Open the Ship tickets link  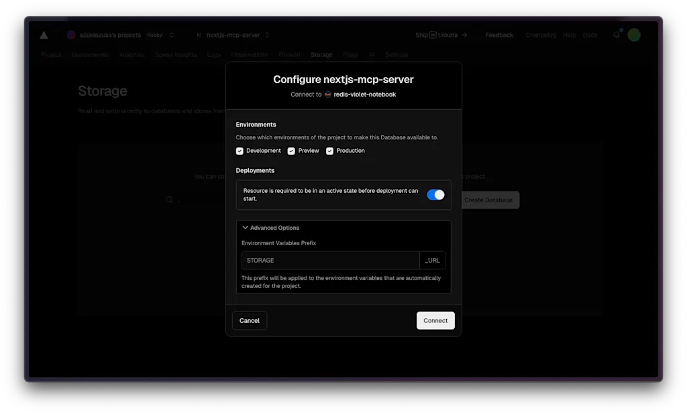point(441,35)
